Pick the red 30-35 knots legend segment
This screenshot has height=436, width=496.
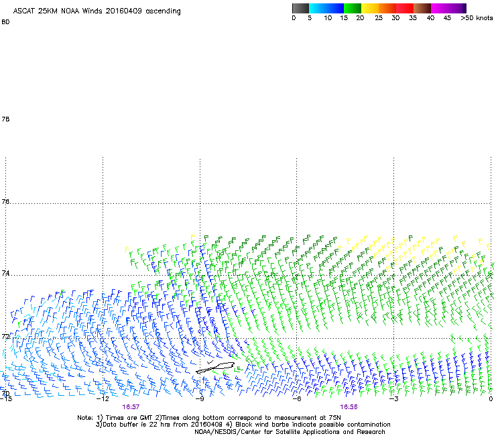pos(405,8)
